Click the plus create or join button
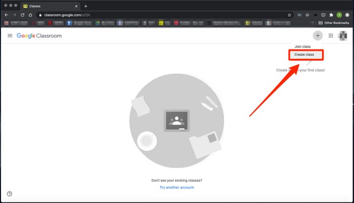Image resolution: width=354 pixels, height=203 pixels. (318, 36)
